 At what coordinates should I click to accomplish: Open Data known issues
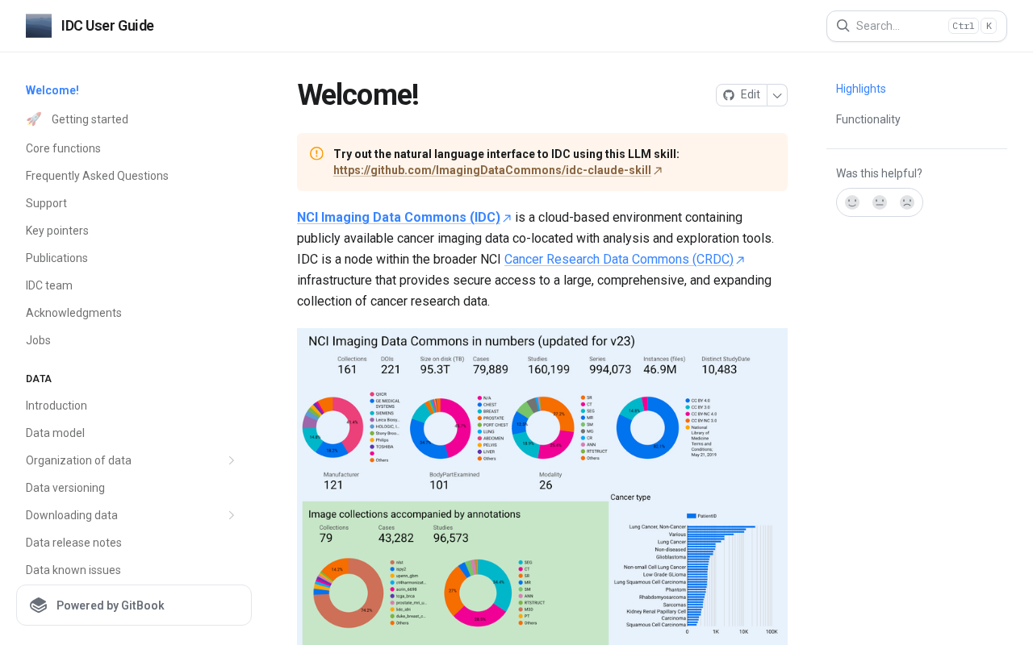[73, 570]
